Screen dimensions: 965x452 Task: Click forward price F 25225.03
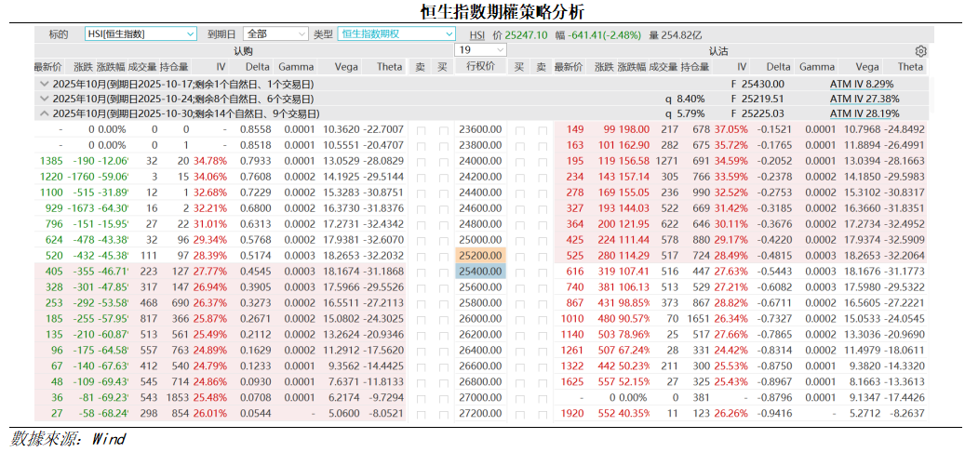click(x=757, y=113)
